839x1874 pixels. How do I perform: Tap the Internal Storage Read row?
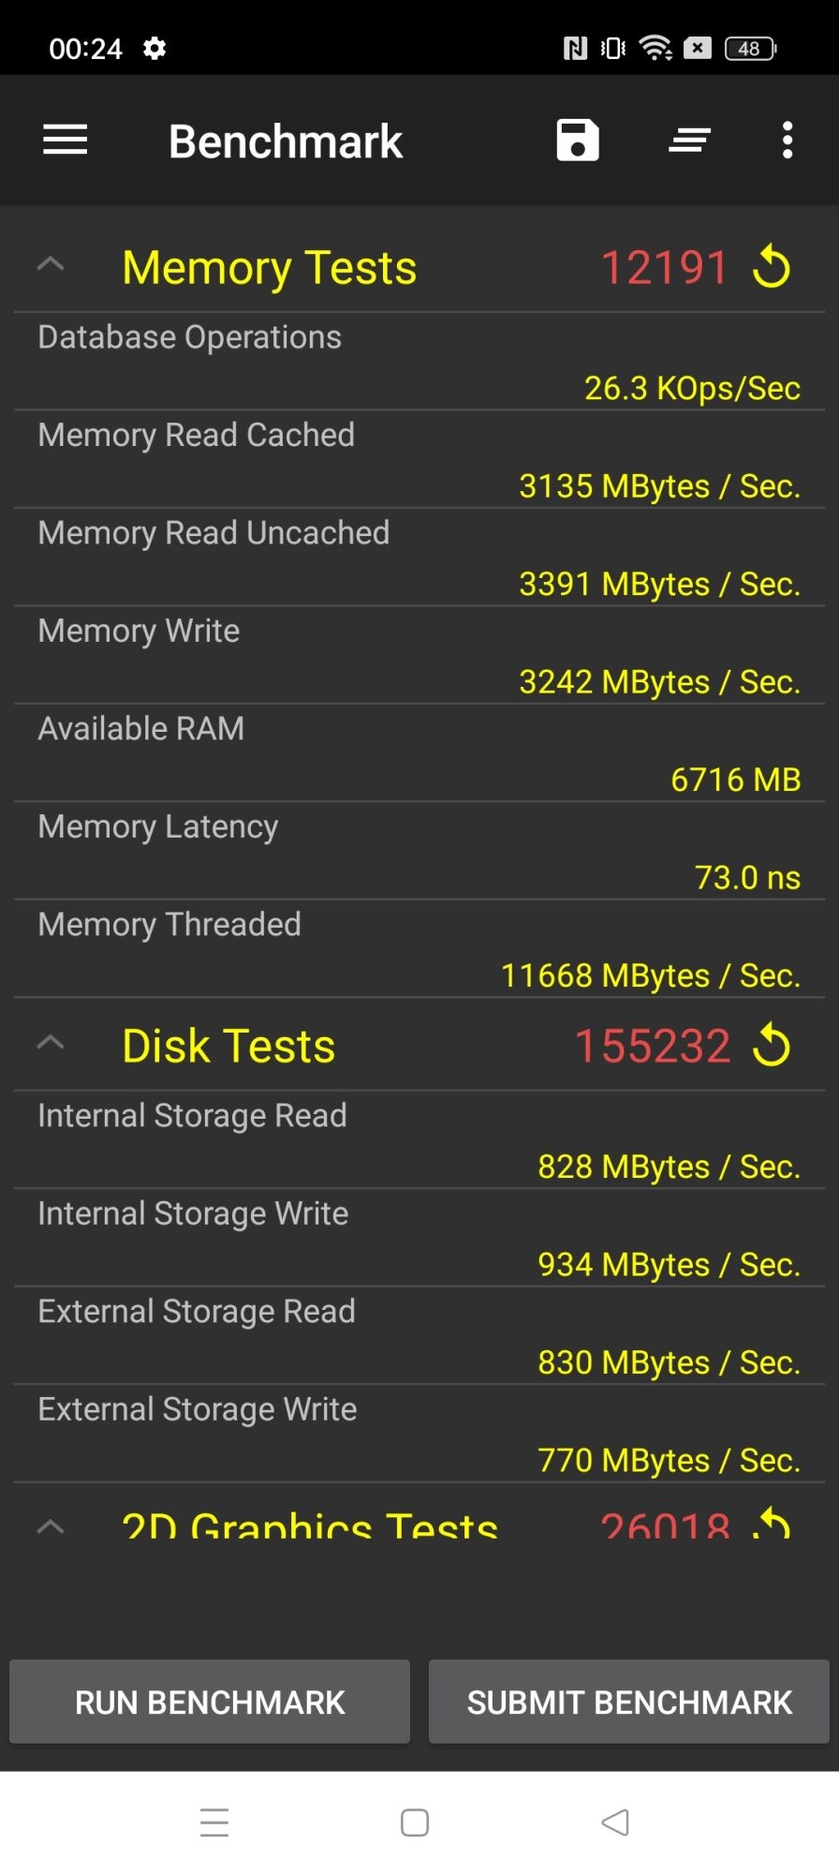coord(419,1140)
